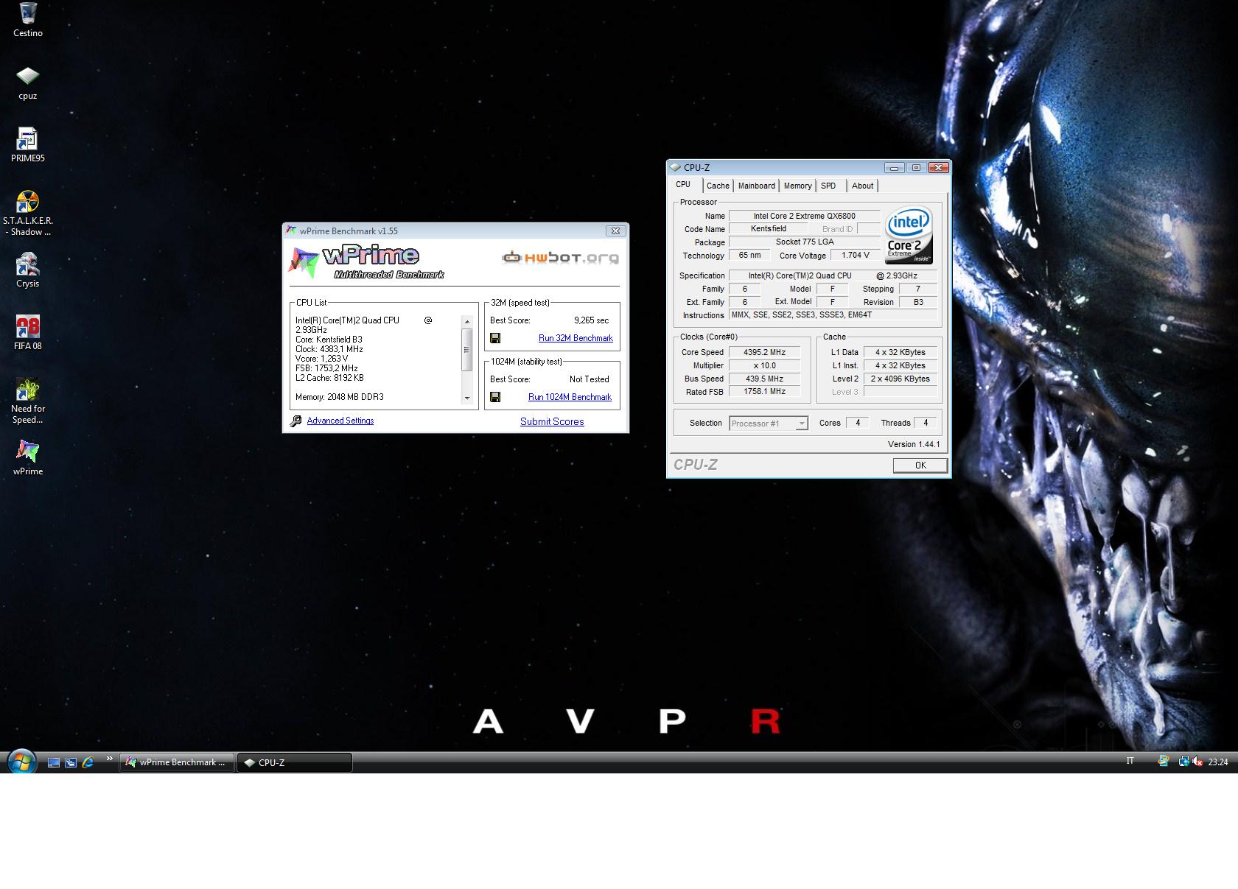Screen dimensions: 1238x889
Task: Click the CPU-Z title bar icon
Action: pyautogui.click(x=675, y=167)
